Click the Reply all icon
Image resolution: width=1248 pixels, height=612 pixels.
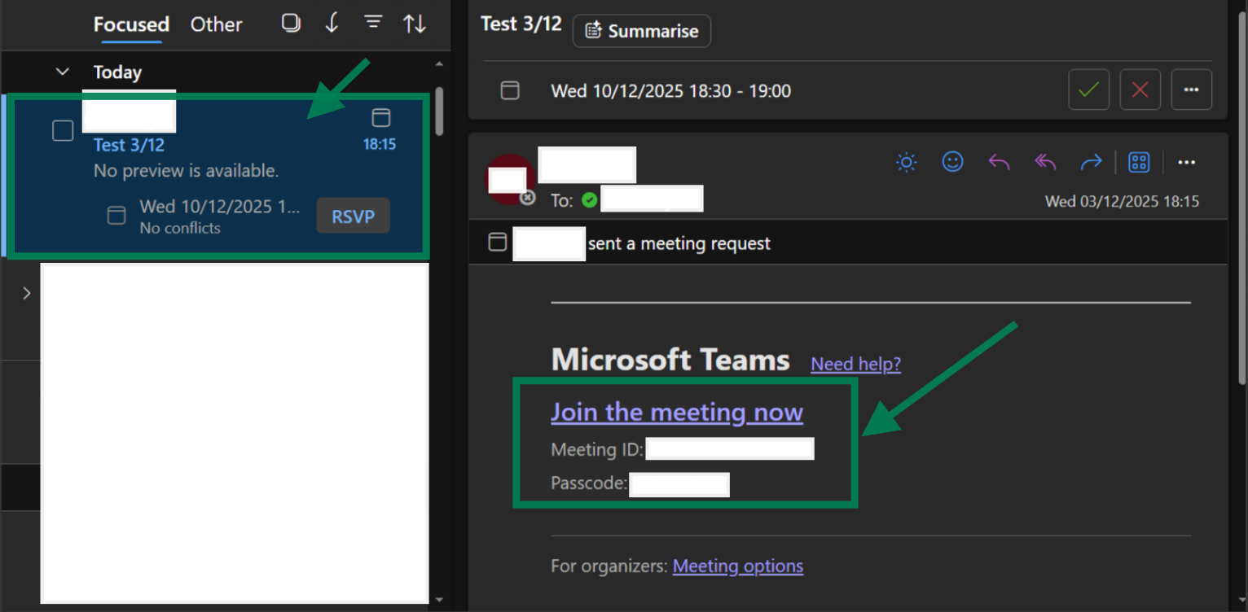1045,162
